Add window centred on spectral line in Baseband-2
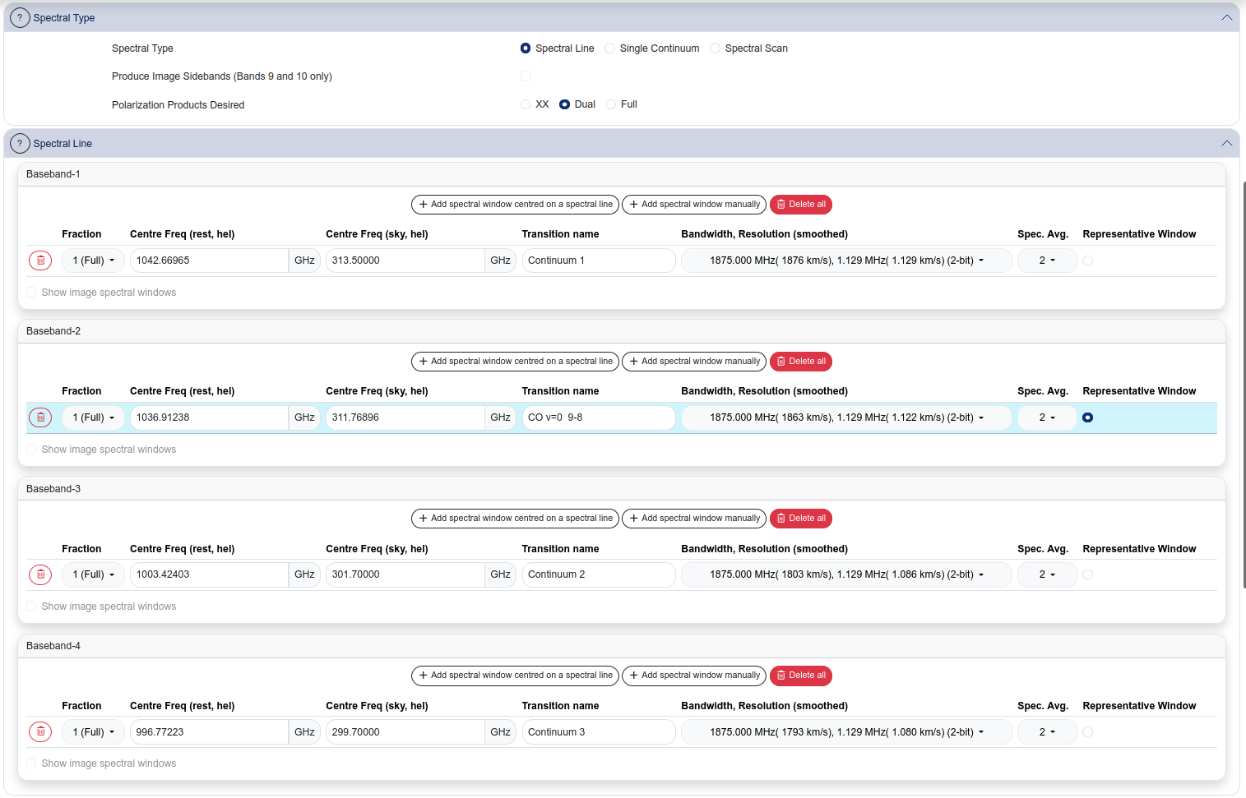This screenshot has height=798, width=1246. point(515,362)
